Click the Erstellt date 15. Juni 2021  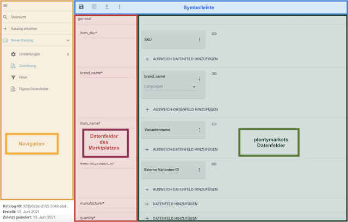(28, 212)
